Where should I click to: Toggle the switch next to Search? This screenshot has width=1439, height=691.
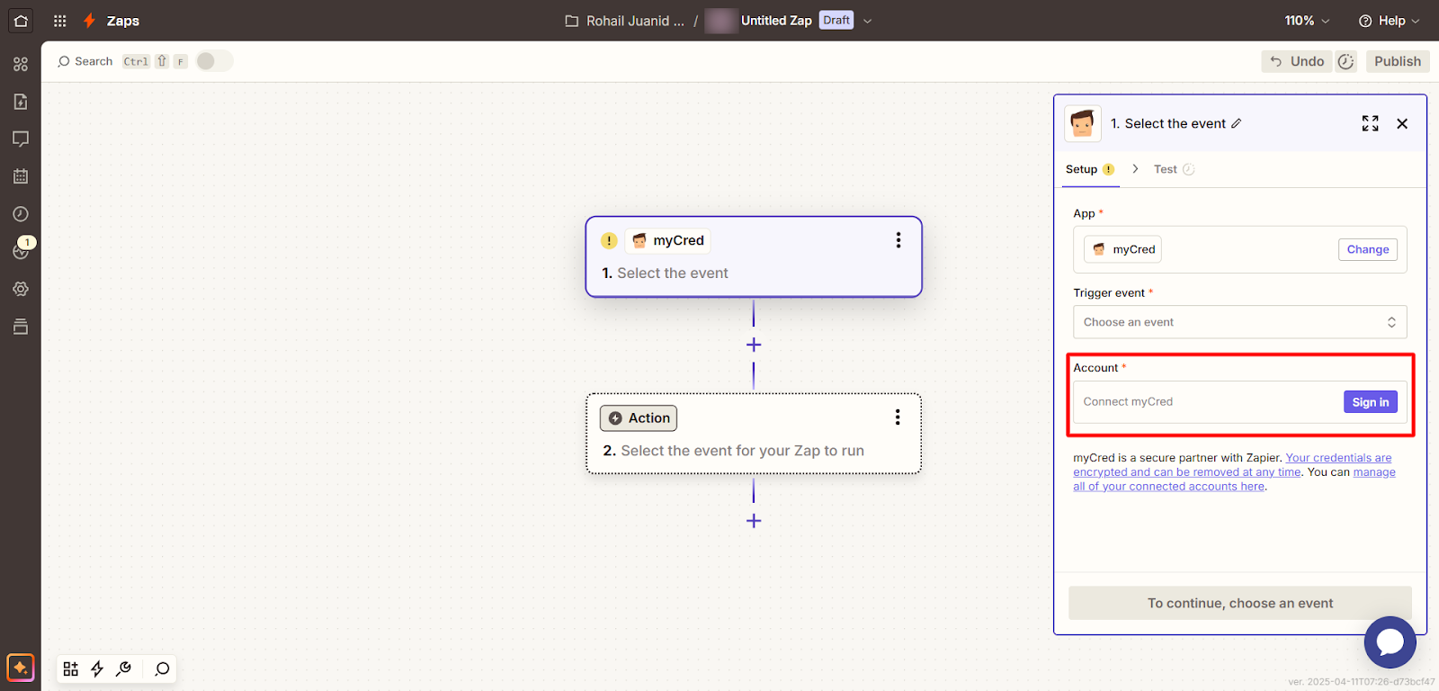coord(214,61)
